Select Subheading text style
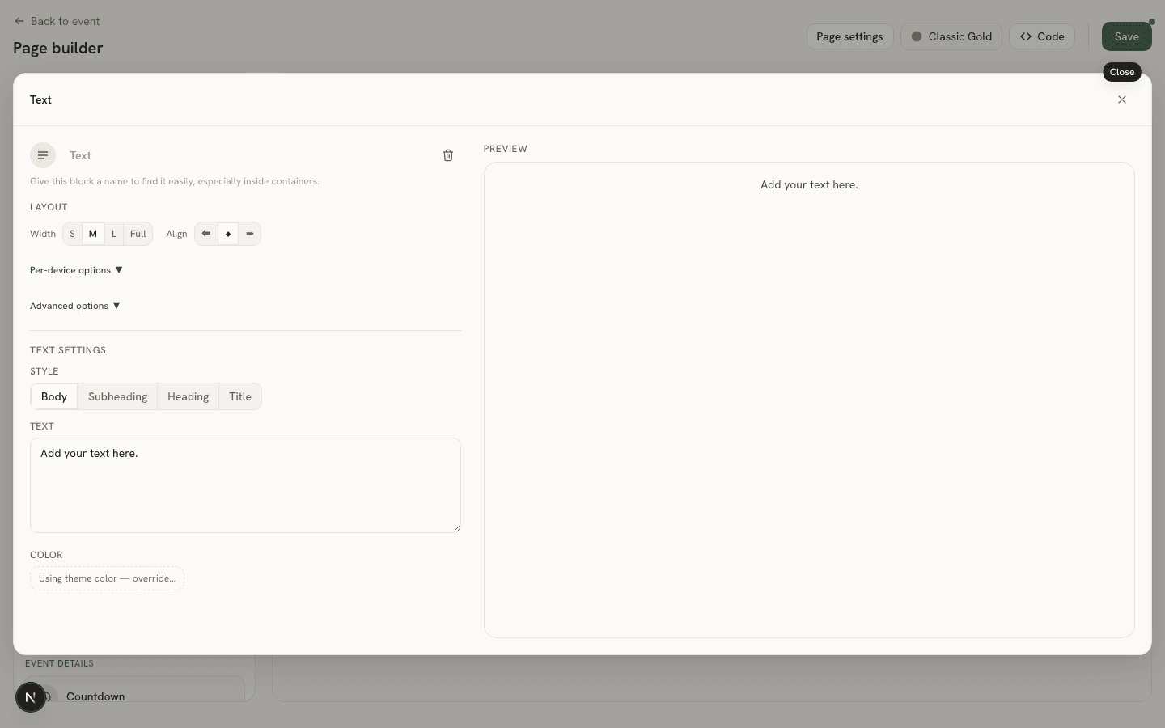This screenshot has width=1165, height=728. 118,396
